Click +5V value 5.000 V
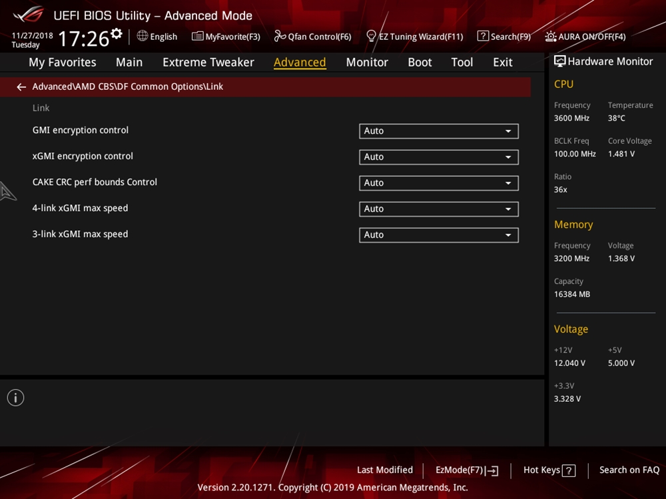 coord(621,363)
